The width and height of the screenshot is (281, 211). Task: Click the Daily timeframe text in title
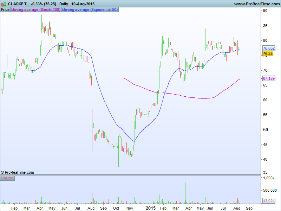[x=64, y=4]
